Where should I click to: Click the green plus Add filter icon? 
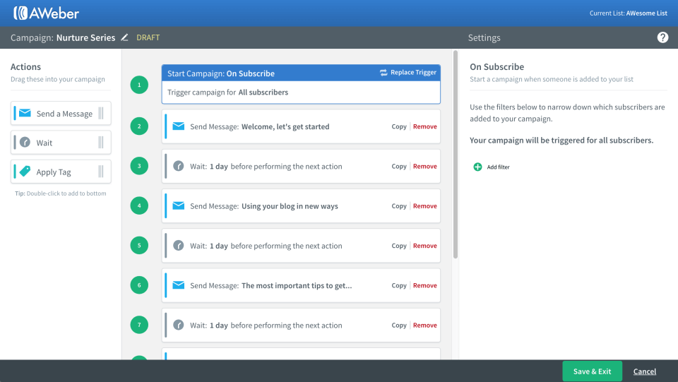point(477,167)
